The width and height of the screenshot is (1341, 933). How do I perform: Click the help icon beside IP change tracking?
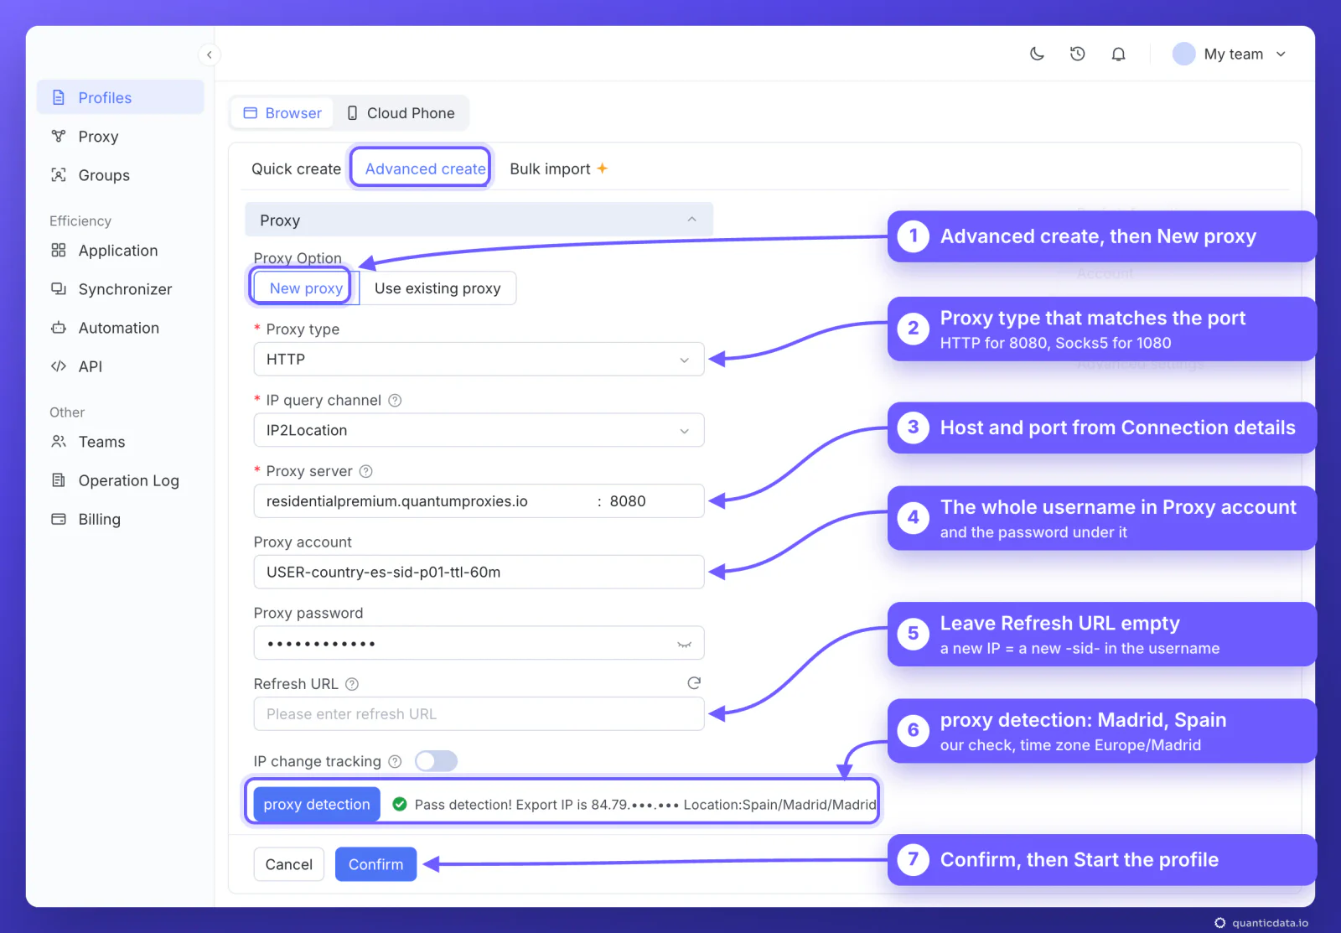395,761
